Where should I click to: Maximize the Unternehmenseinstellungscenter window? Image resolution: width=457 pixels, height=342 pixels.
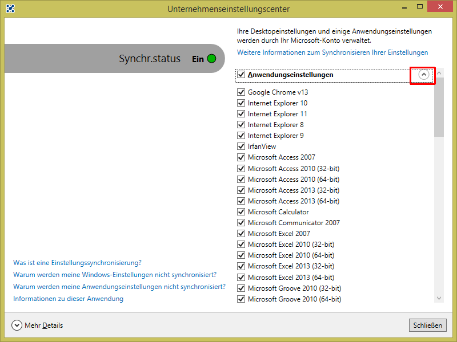pyautogui.click(x=420, y=7)
